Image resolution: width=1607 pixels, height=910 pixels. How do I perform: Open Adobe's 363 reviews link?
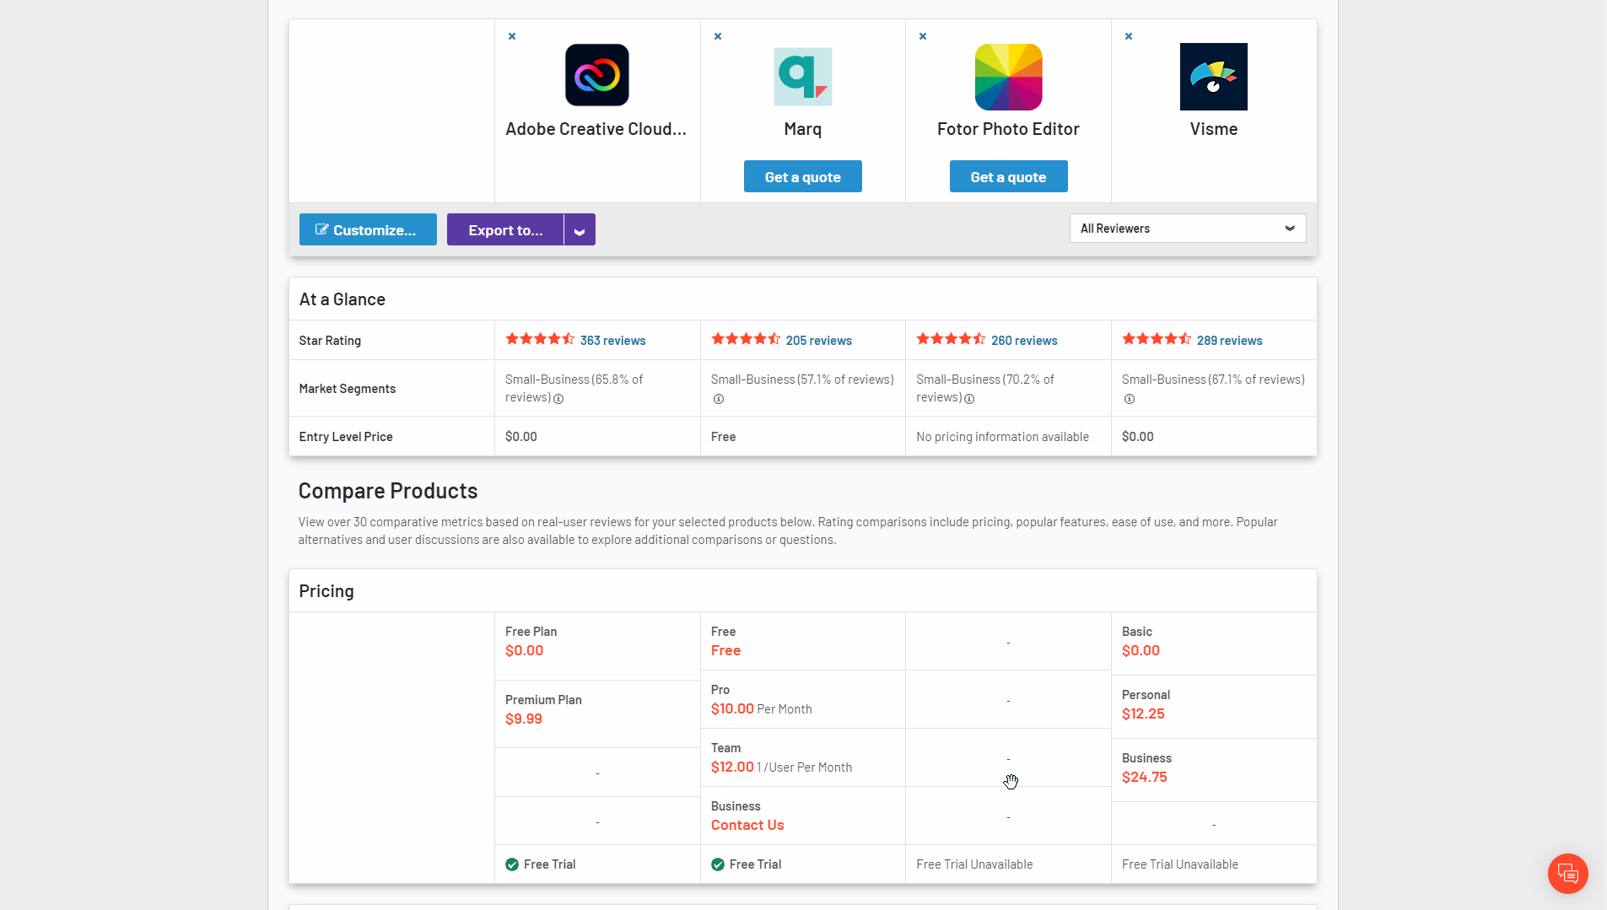[x=612, y=341]
